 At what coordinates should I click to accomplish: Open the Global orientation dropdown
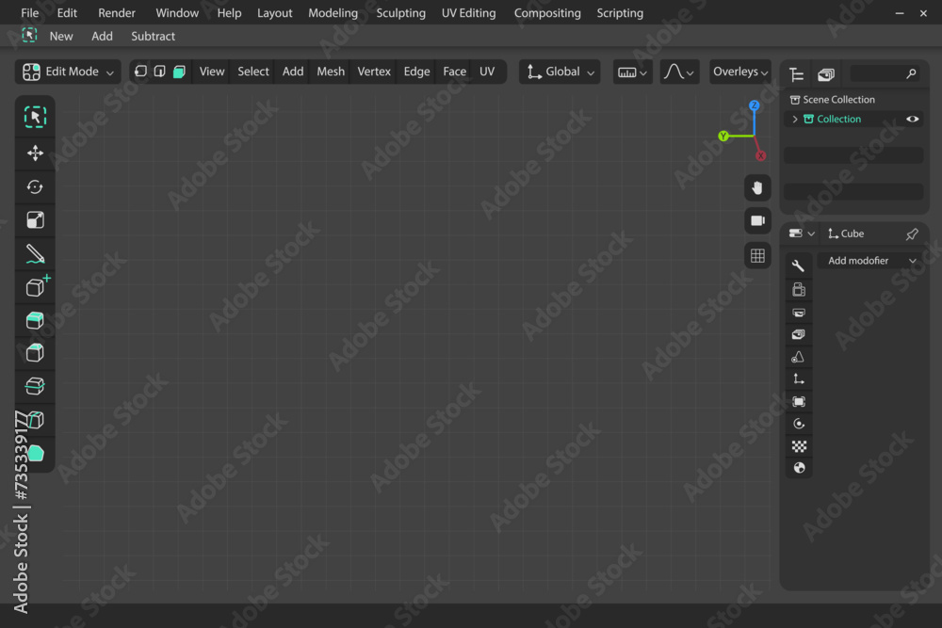(x=560, y=72)
